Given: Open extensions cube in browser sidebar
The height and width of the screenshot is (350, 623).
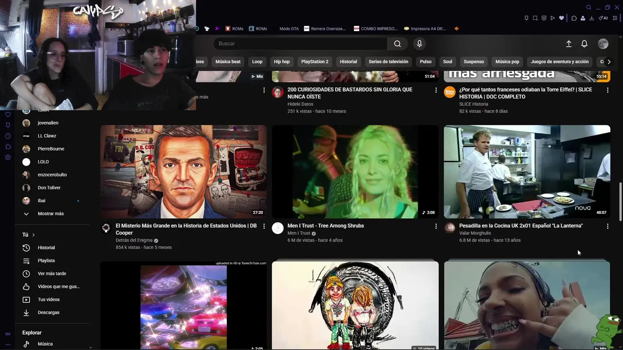Looking at the screenshot, I should 8,147.
